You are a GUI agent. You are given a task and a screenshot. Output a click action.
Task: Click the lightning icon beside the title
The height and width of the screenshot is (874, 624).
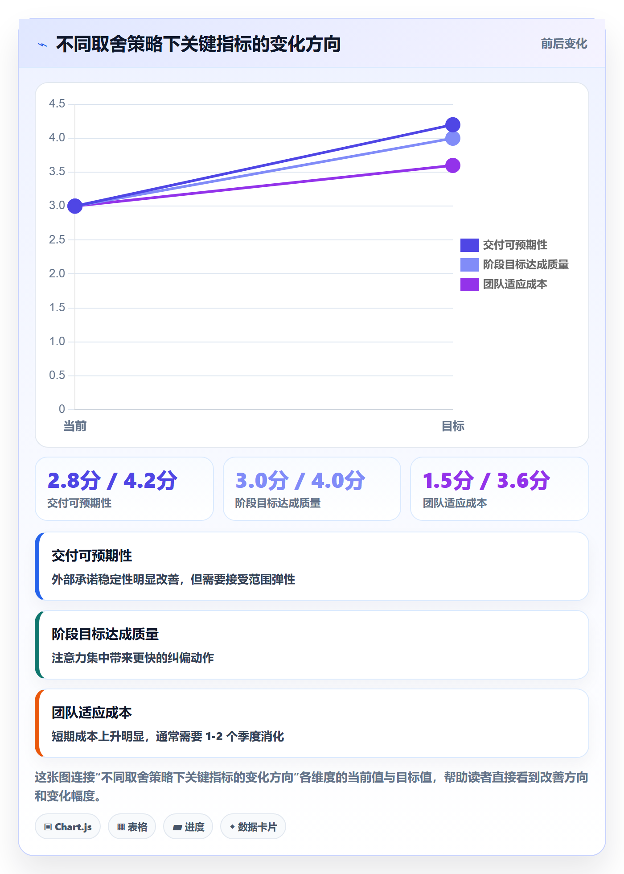42,45
